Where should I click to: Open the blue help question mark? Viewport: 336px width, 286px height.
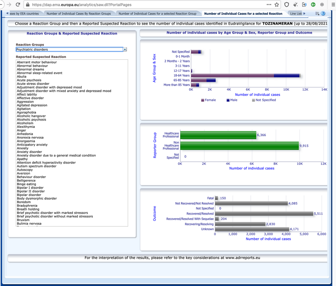coord(323,14)
